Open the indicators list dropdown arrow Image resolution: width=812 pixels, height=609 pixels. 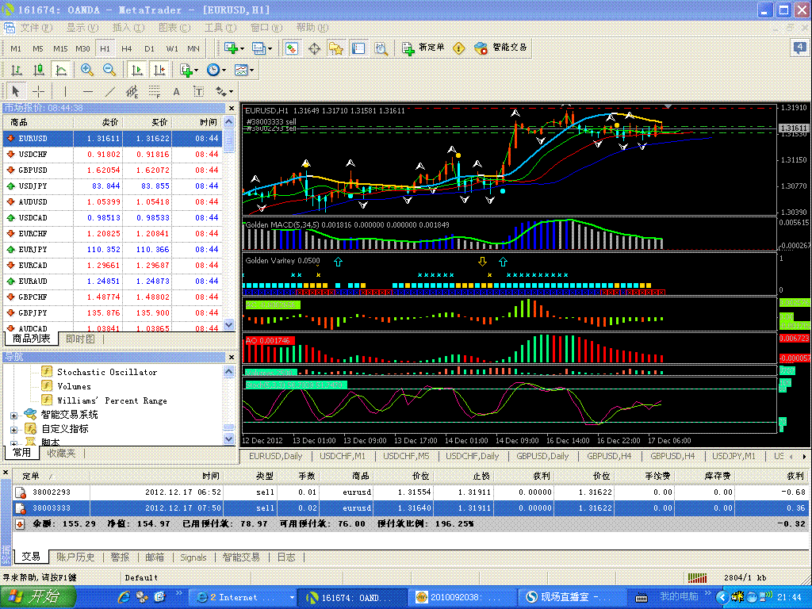coord(196,70)
